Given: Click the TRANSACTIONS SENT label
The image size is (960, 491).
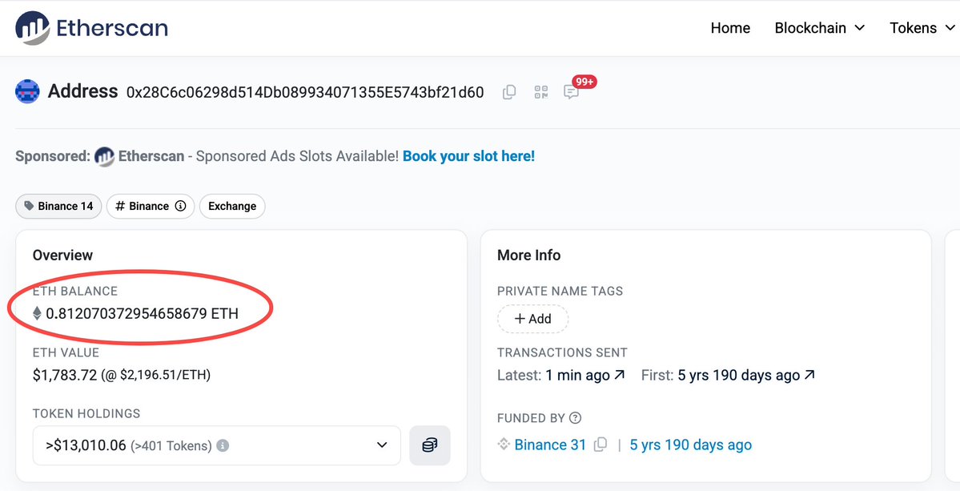Looking at the screenshot, I should coord(563,352).
